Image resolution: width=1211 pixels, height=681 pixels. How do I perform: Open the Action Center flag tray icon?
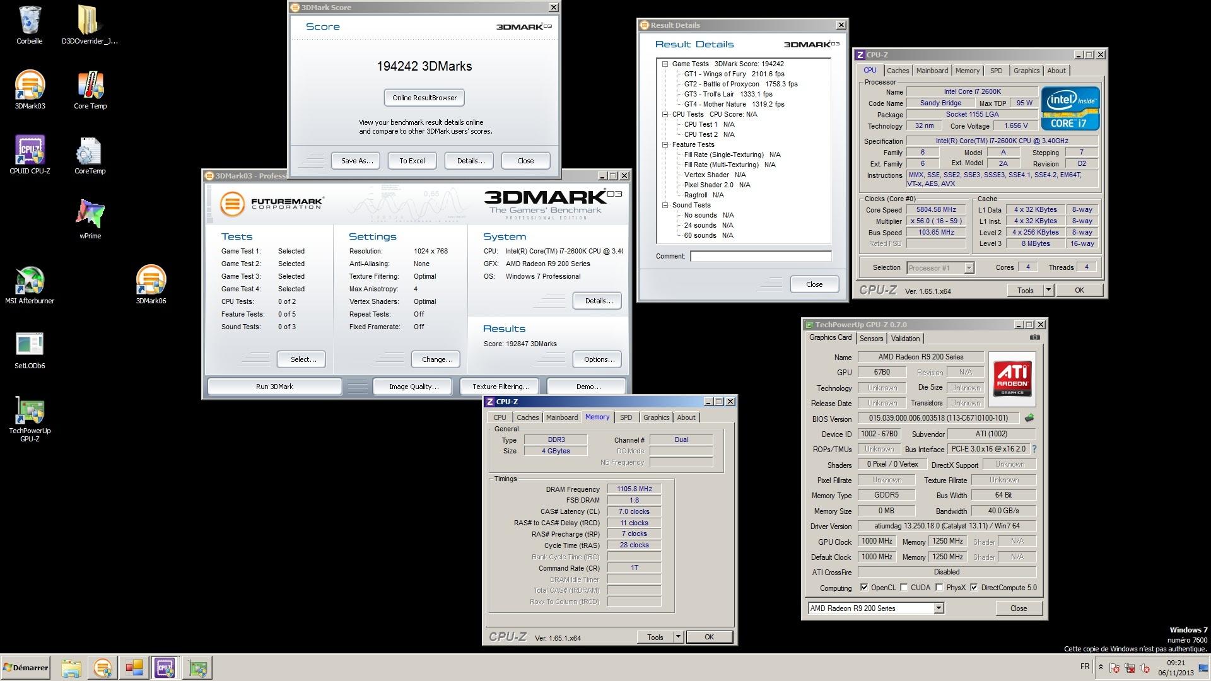[1114, 668]
